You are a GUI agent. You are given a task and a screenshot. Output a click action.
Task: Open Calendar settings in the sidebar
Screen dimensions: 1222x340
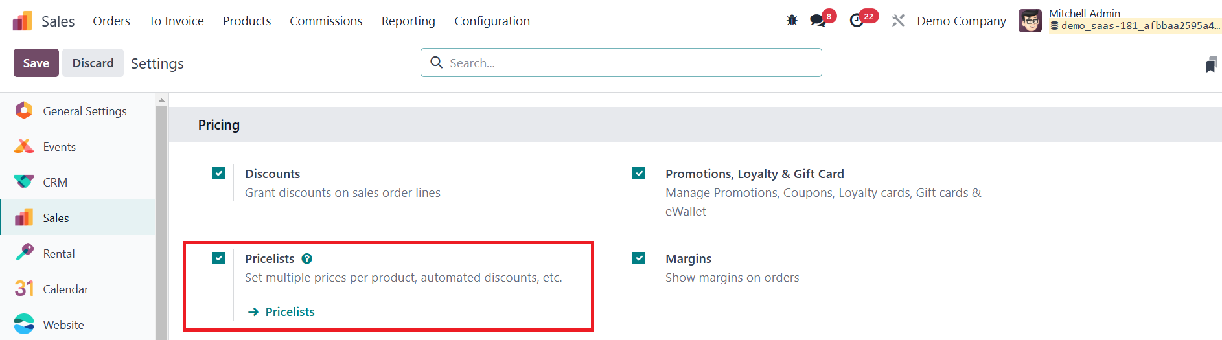click(65, 289)
